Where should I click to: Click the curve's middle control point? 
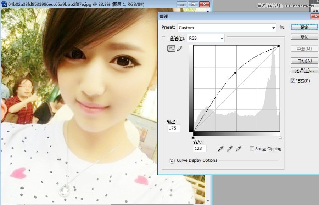pyautogui.click(x=235, y=73)
